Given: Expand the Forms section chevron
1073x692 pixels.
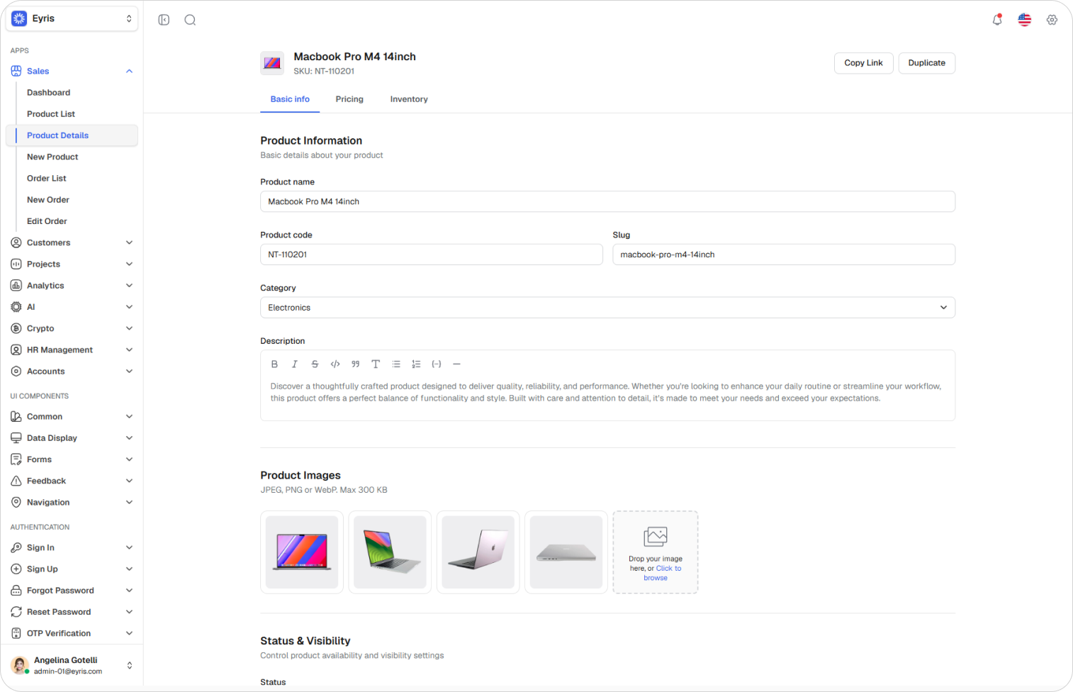Looking at the screenshot, I should click(129, 459).
